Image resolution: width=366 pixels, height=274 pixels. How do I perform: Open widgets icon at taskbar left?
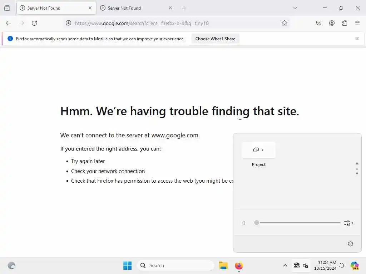[x=11, y=265]
